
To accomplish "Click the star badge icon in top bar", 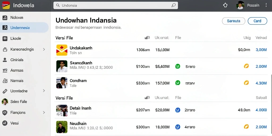I will point(225,5).
